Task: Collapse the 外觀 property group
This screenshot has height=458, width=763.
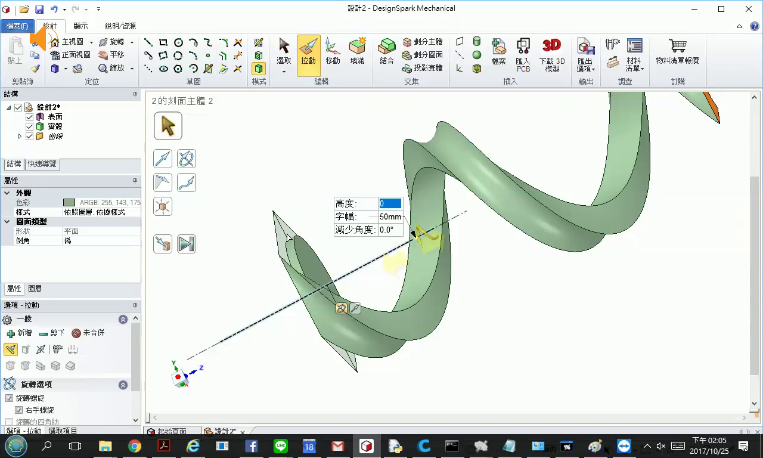Action: click(7, 193)
